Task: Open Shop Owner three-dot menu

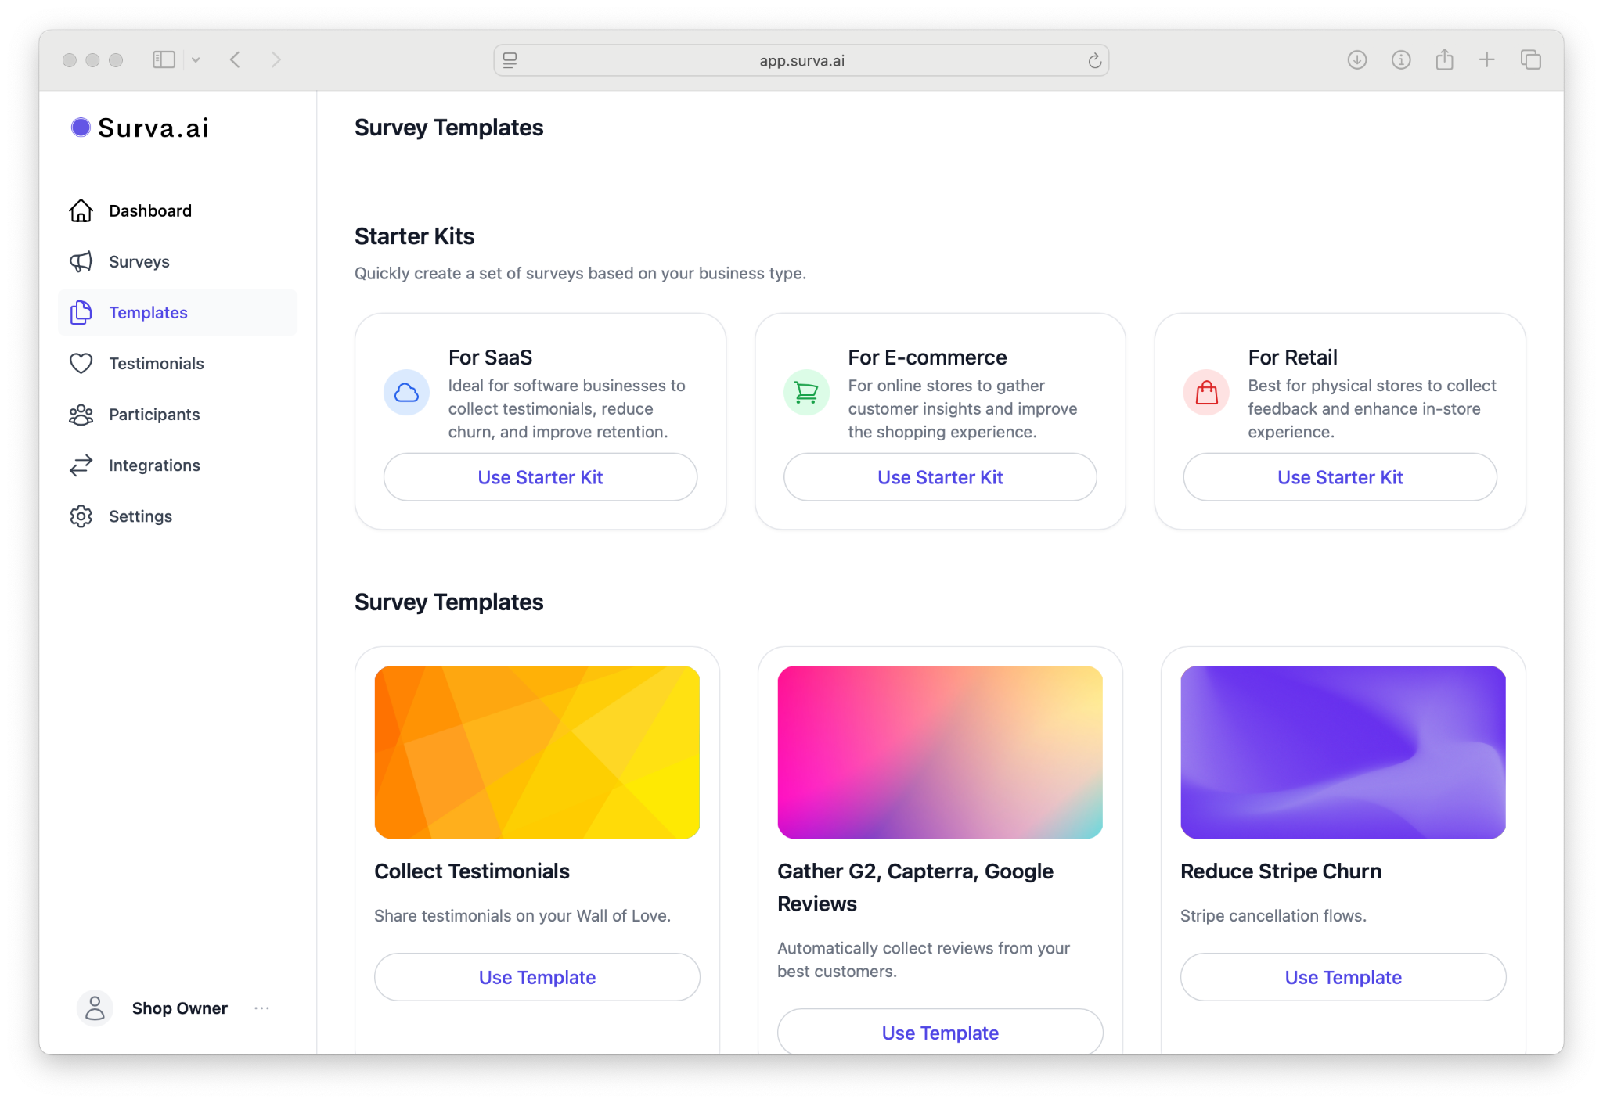Action: coord(262,1008)
